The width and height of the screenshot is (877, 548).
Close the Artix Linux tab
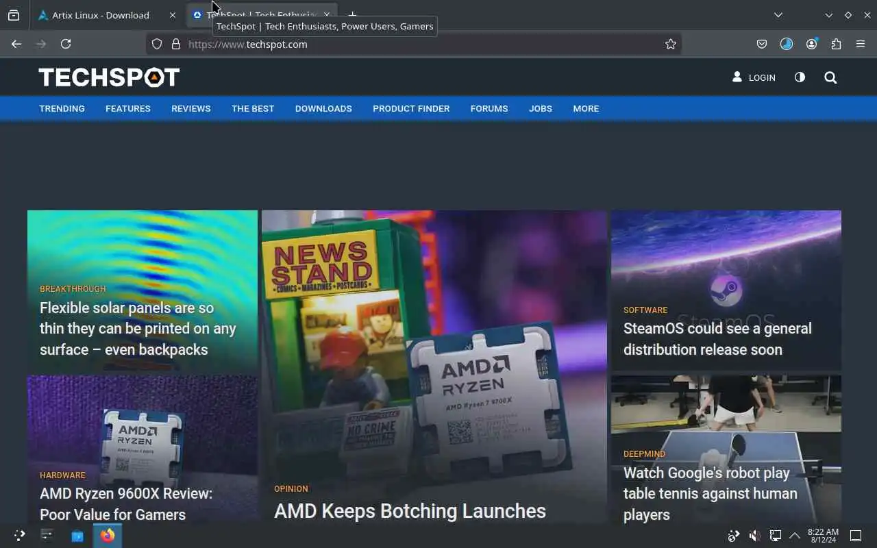[x=173, y=15]
